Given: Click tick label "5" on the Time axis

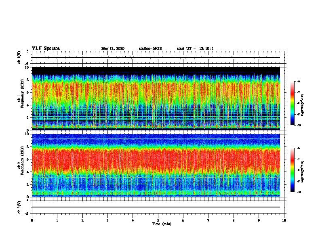Looking at the screenshot, I should click(x=158, y=220).
